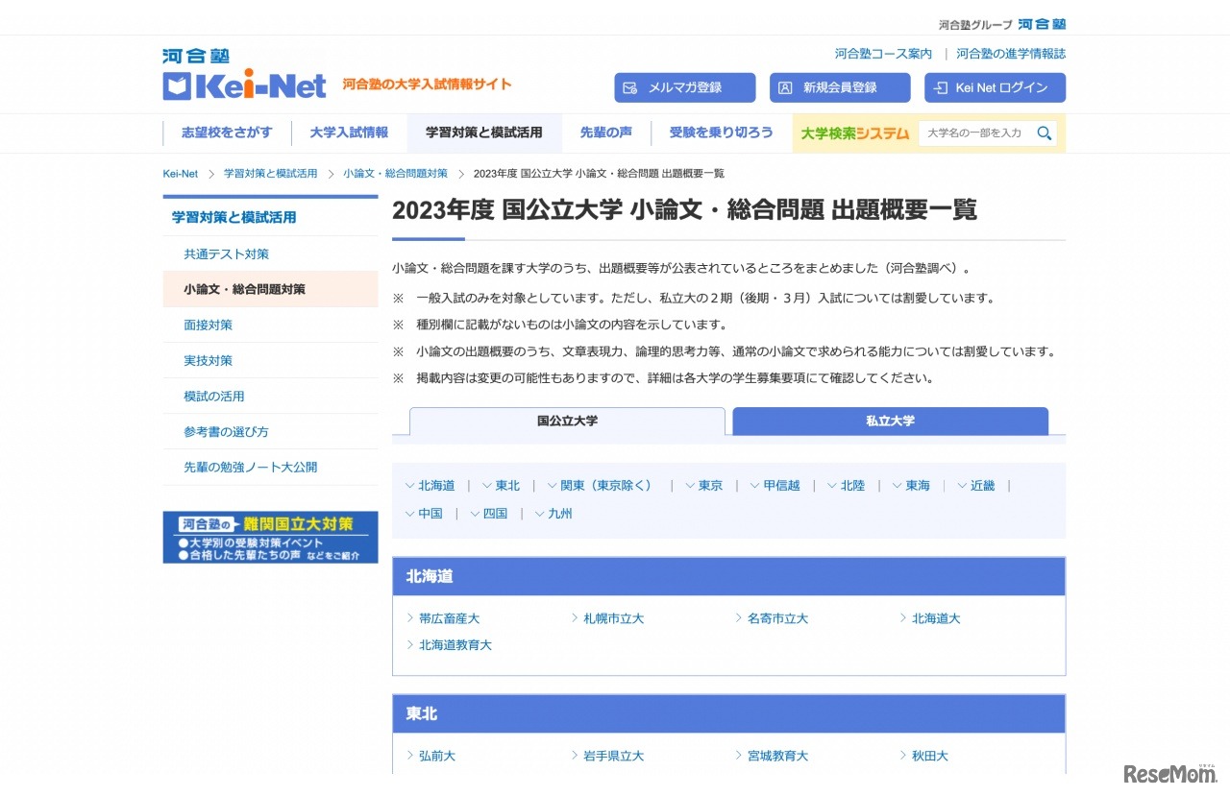Click the login arrow icon for Kei Net ログイン
The height and width of the screenshot is (796, 1230).
[941, 87]
